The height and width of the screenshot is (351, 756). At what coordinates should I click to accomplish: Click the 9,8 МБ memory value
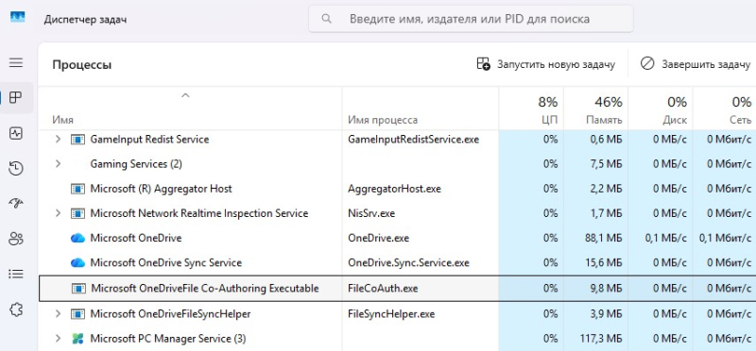pyautogui.click(x=607, y=289)
